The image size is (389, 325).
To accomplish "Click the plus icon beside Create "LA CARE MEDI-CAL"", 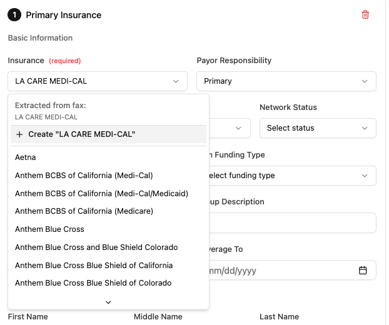I will [19, 134].
